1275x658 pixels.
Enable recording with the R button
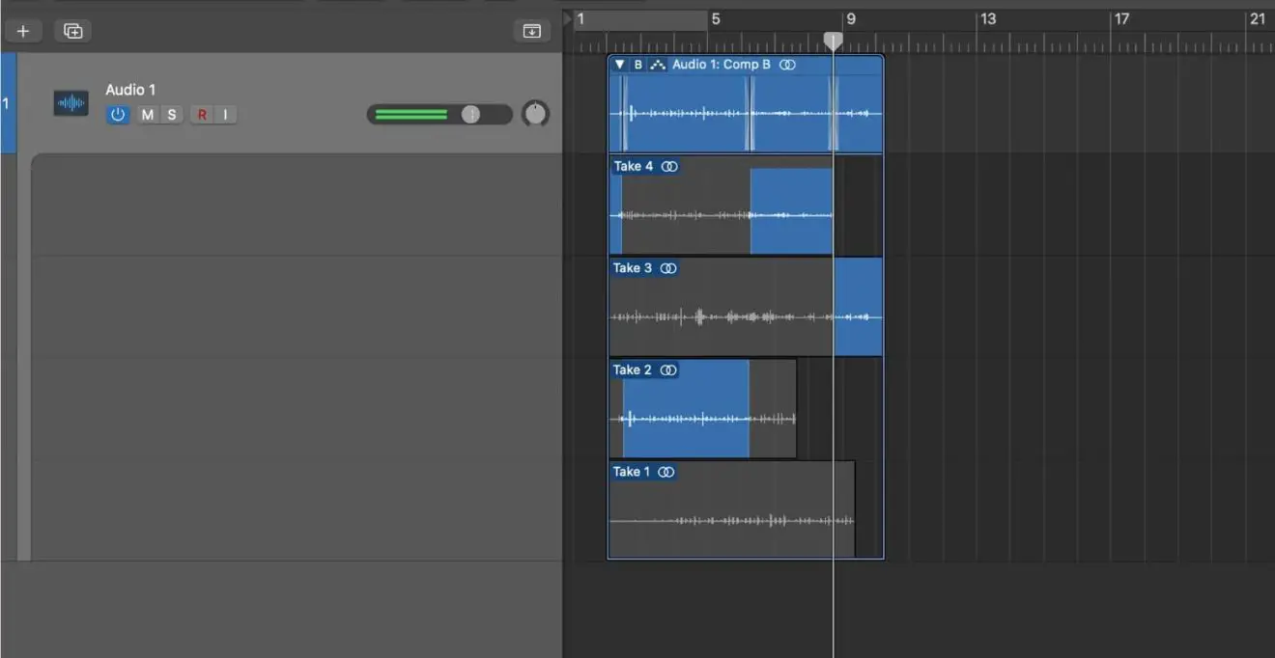pyautogui.click(x=203, y=114)
